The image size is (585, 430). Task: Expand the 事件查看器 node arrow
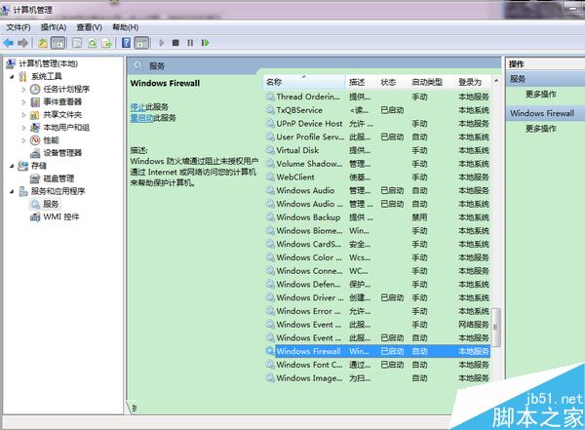pyautogui.click(x=23, y=102)
